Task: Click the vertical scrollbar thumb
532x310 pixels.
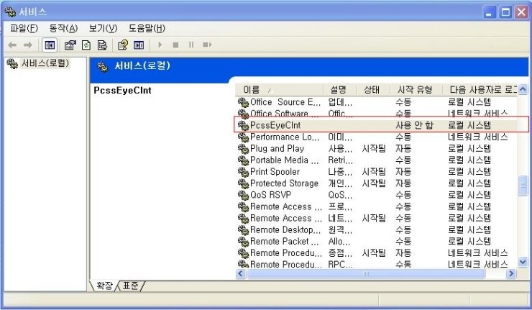Action: coord(523,186)
